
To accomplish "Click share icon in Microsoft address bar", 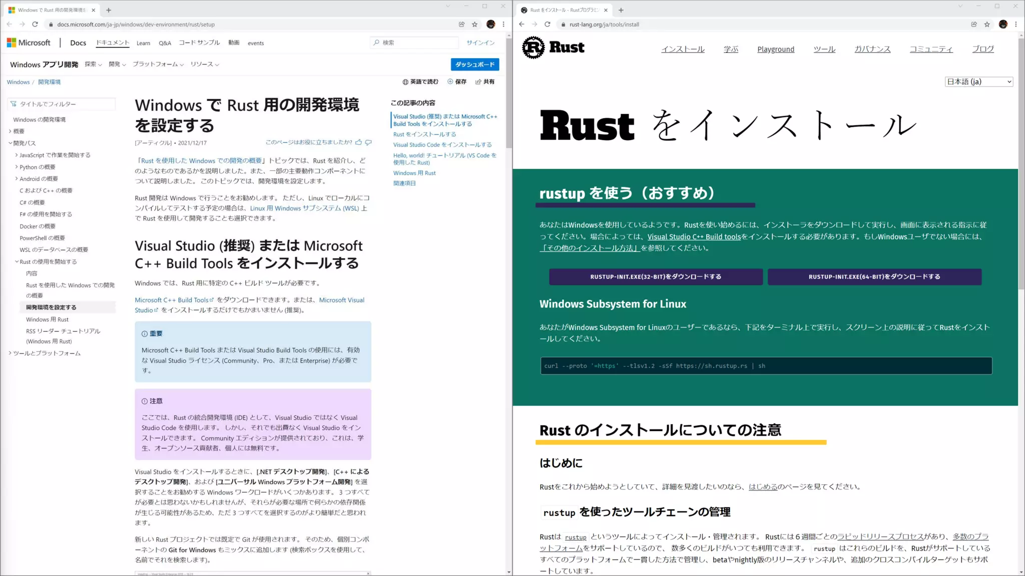I will click(x=461, y=24).
